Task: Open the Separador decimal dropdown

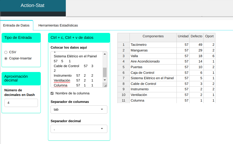Action: point(79,129)
